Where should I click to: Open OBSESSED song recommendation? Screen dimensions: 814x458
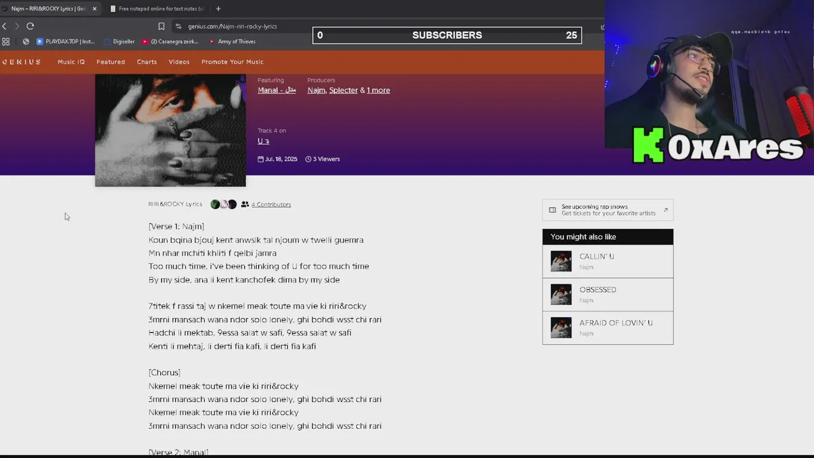pos(608,295)
